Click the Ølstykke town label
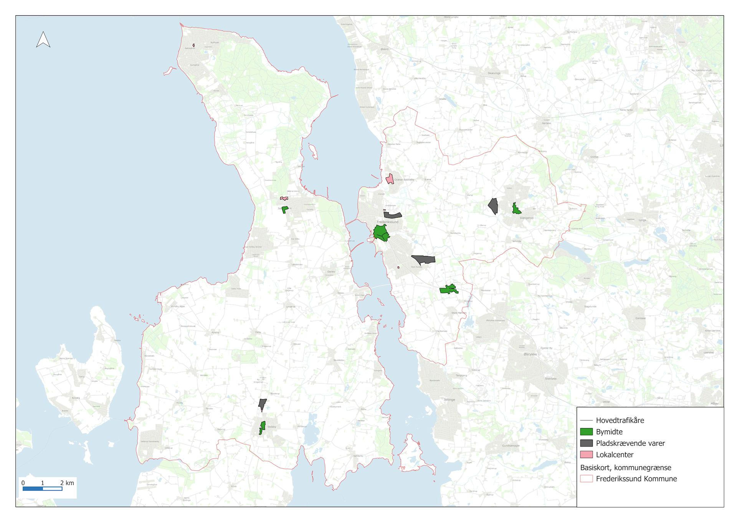Viewport: 737px width, 521px height. coord(530,354)
